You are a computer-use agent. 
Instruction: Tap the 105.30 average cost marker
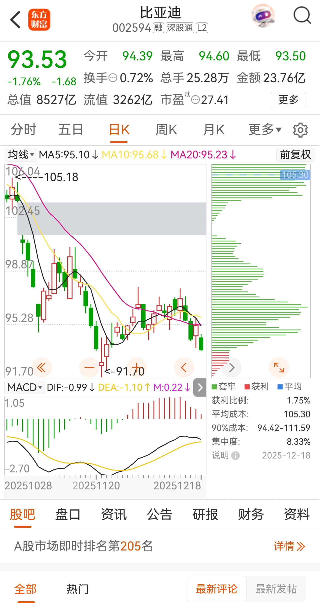pos(295,175)
